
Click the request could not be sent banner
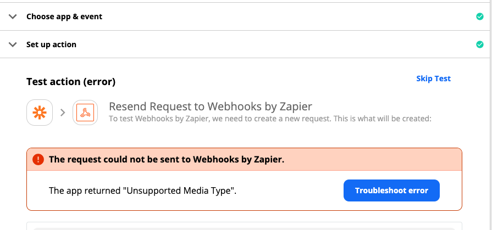[244, 160]
